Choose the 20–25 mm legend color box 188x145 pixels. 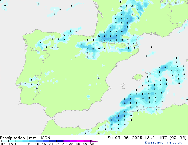tap(53, 141)
